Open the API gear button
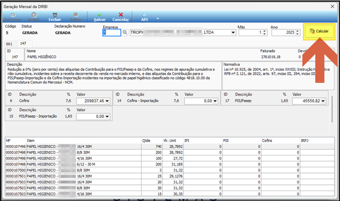The image size is (340, 201). coord(144,17)
